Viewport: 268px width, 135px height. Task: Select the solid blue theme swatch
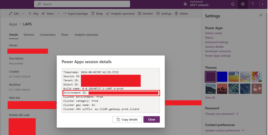point(222,77)
